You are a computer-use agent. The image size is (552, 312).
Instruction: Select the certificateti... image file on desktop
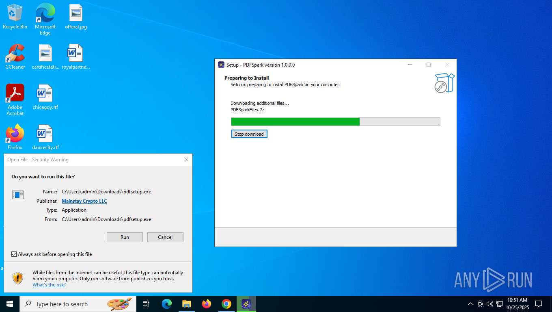click(45, 57)
